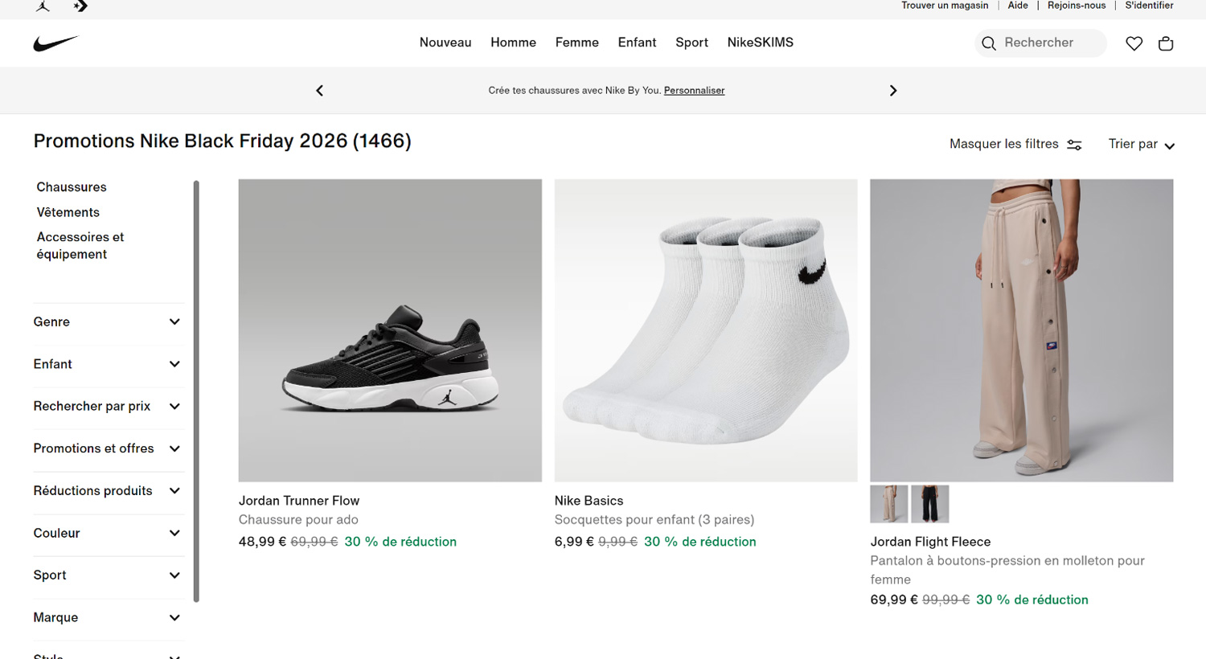The image size is (1206, 659).
Task: Open the Nouveau menu
Action: (x=445, y=43)
